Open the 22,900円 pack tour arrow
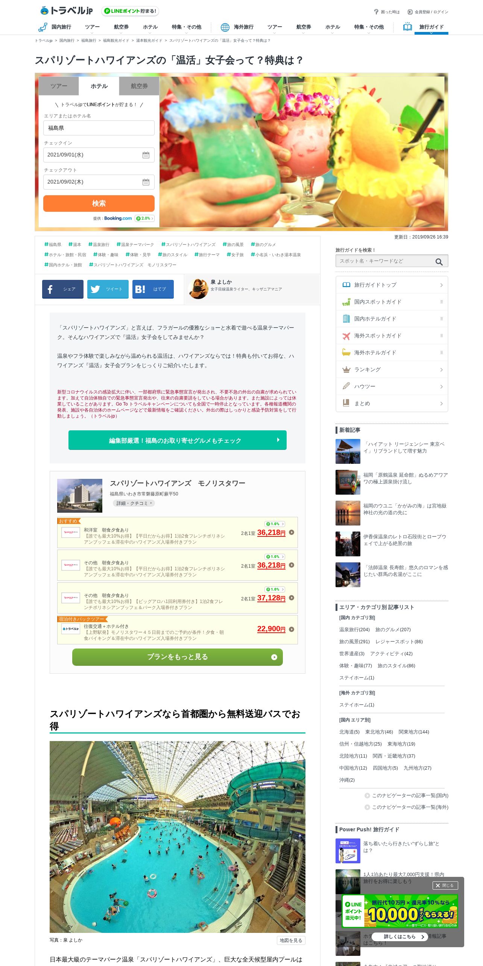This screenshot has width=483, height=966. click(292, 629)
